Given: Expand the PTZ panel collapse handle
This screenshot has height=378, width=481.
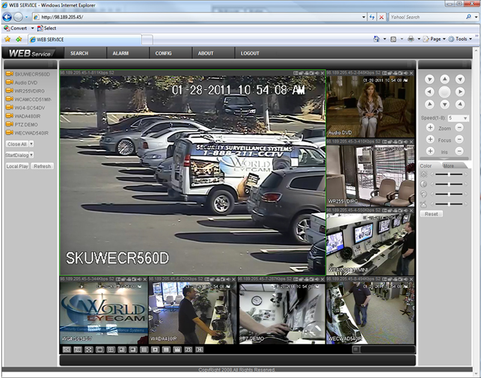Looking at the screenshot, I should [x=444, y=159].
